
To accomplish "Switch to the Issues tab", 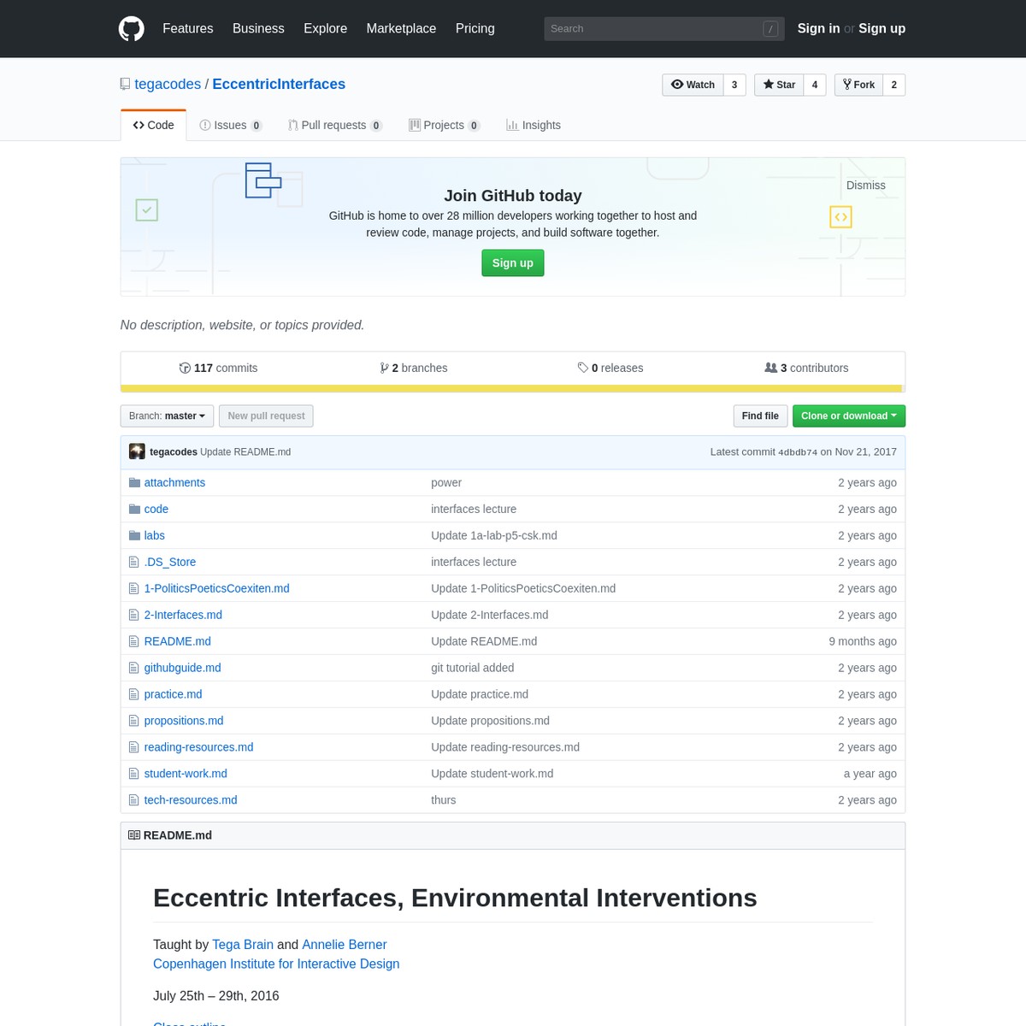I will (231, 125).
